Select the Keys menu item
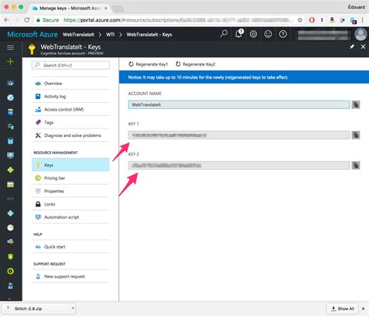This screenshot has height=317, width=369. (71, 165)
